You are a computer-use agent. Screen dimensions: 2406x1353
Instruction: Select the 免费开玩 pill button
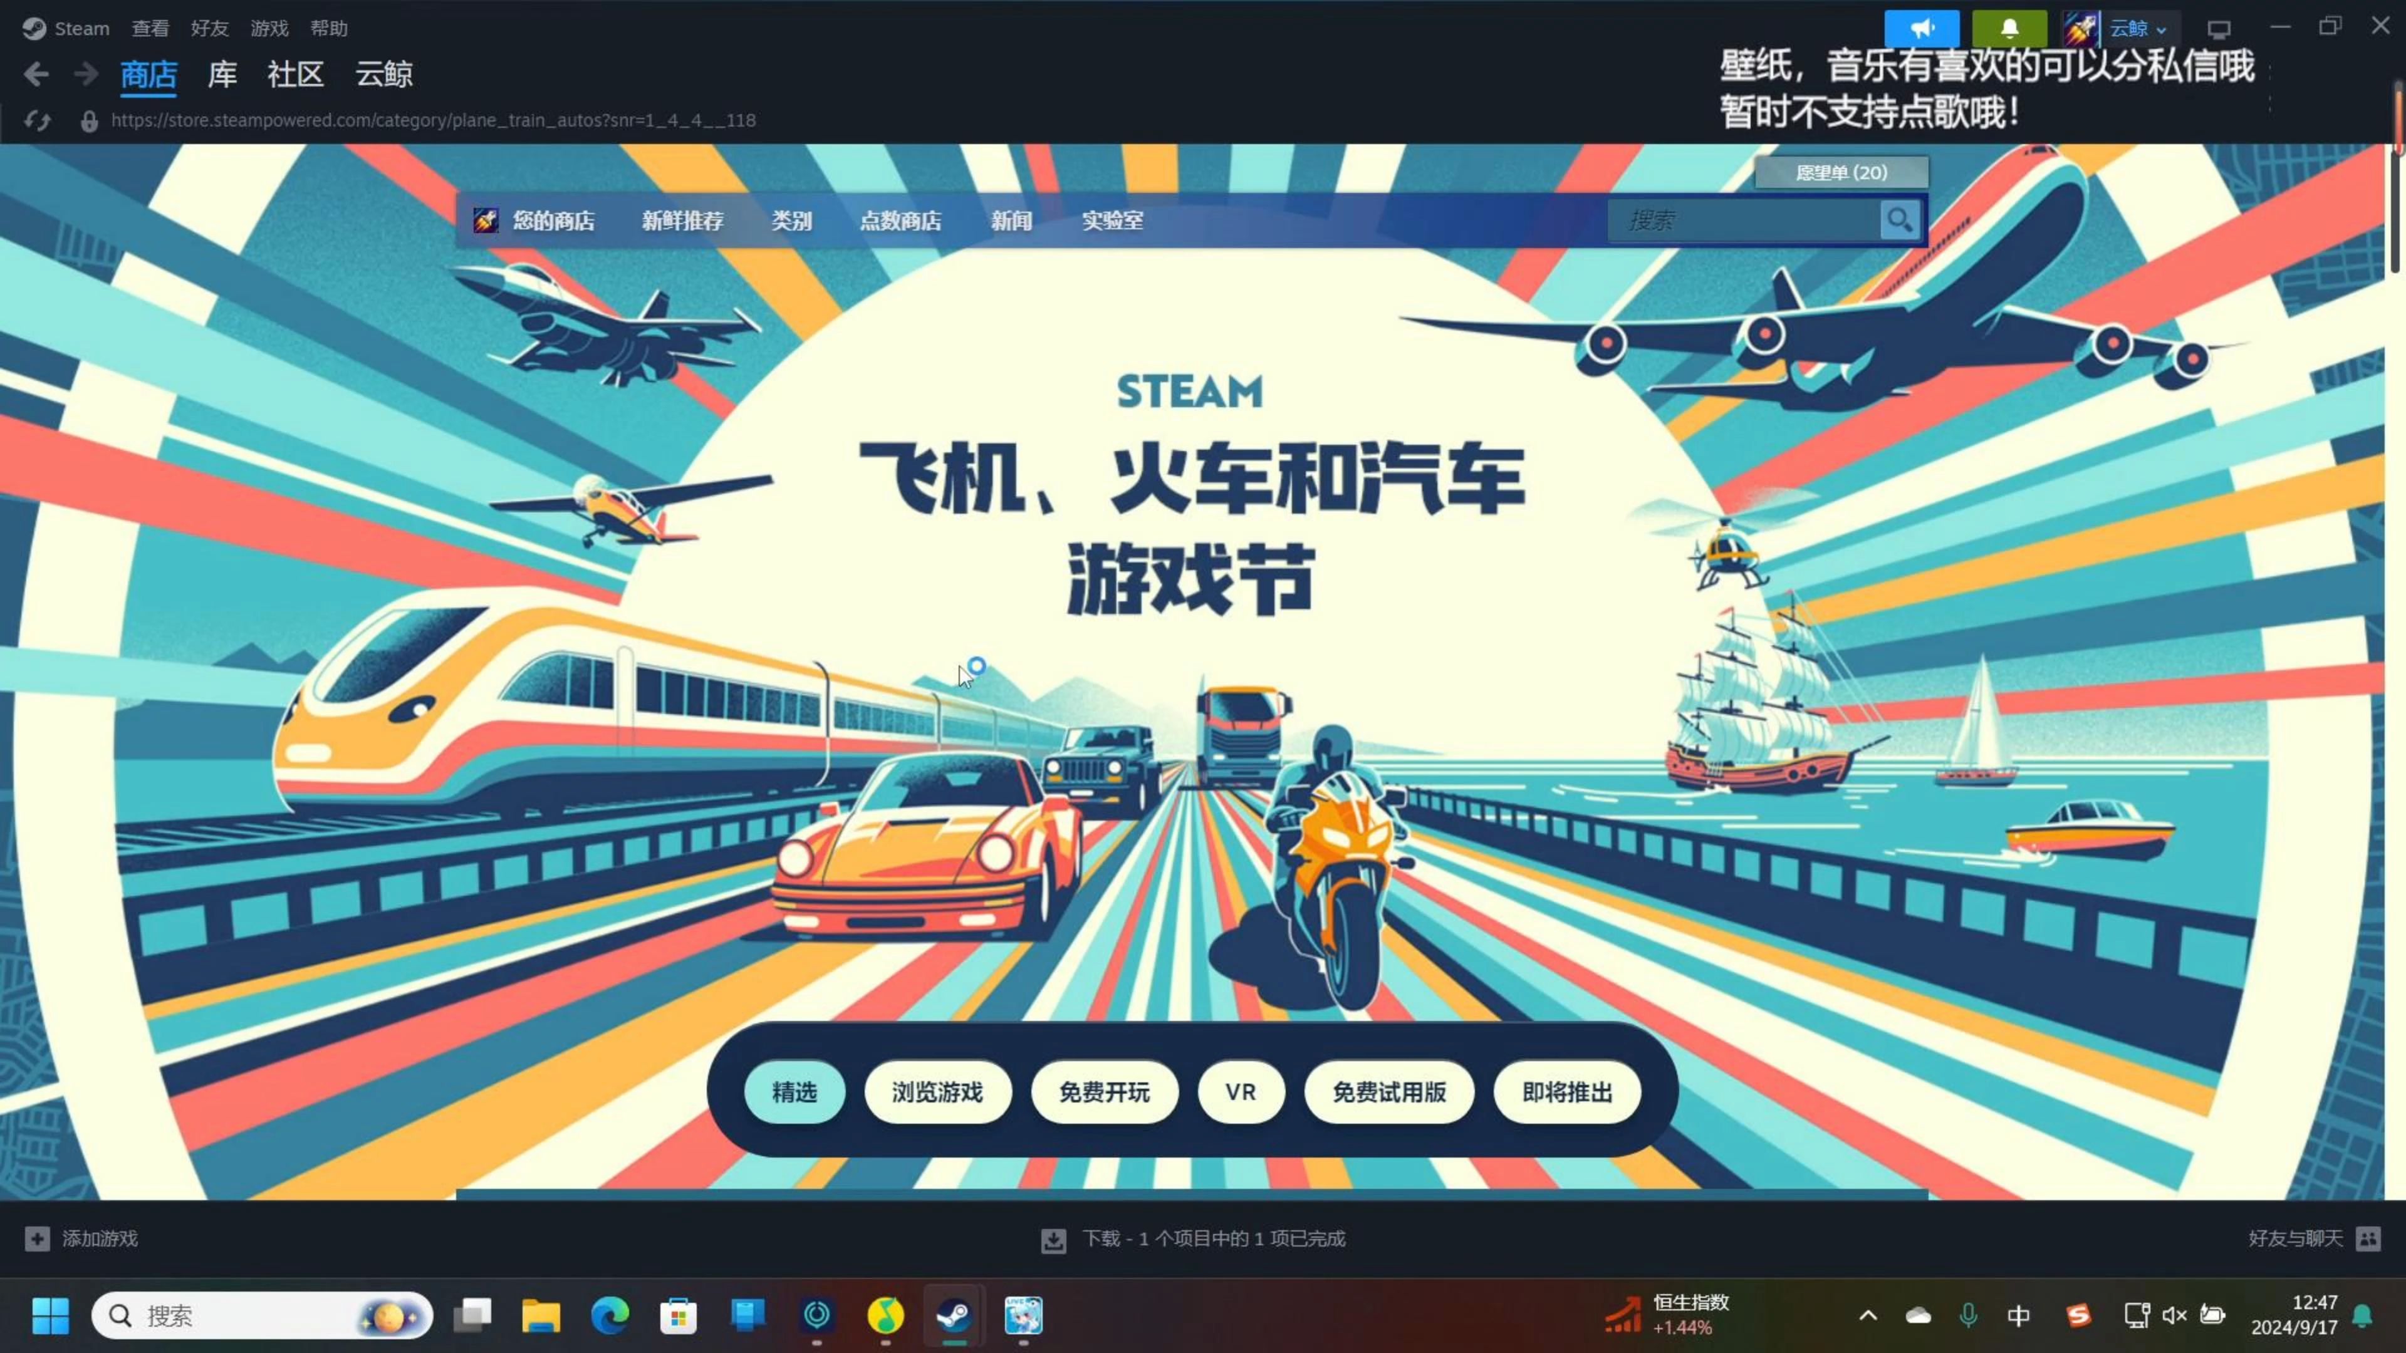click(x=1105, y=1092)
